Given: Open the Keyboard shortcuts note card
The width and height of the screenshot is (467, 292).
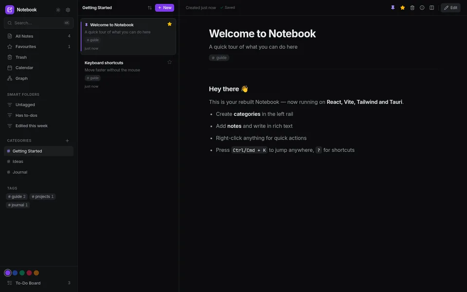Looking at the screenshot, I should (x=128, y=74).
